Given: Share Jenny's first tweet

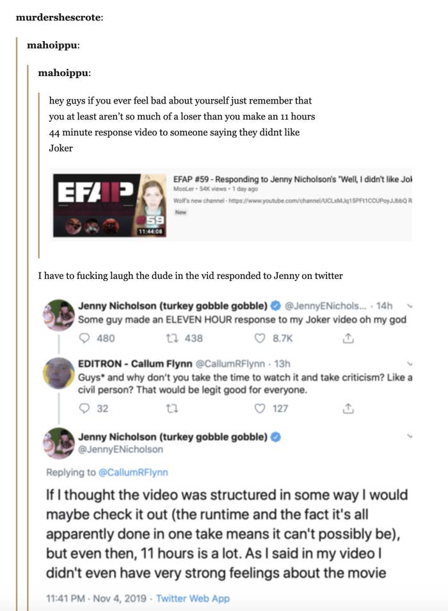Looking at the screenshot, I should tap(348, 337).
